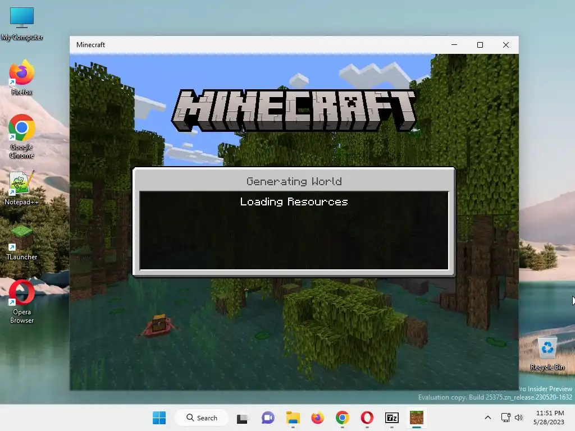Click the Minecraft logo
575x431 pixels.
point(294,111)
